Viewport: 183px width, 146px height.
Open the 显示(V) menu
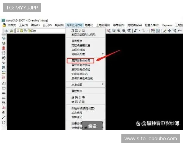coord(47,25)
